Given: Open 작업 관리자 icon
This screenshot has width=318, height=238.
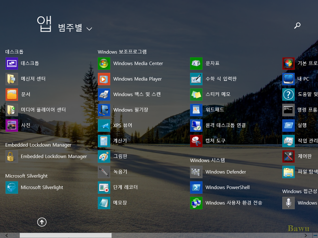Looking at the screenshot, I should click(288, 141).
